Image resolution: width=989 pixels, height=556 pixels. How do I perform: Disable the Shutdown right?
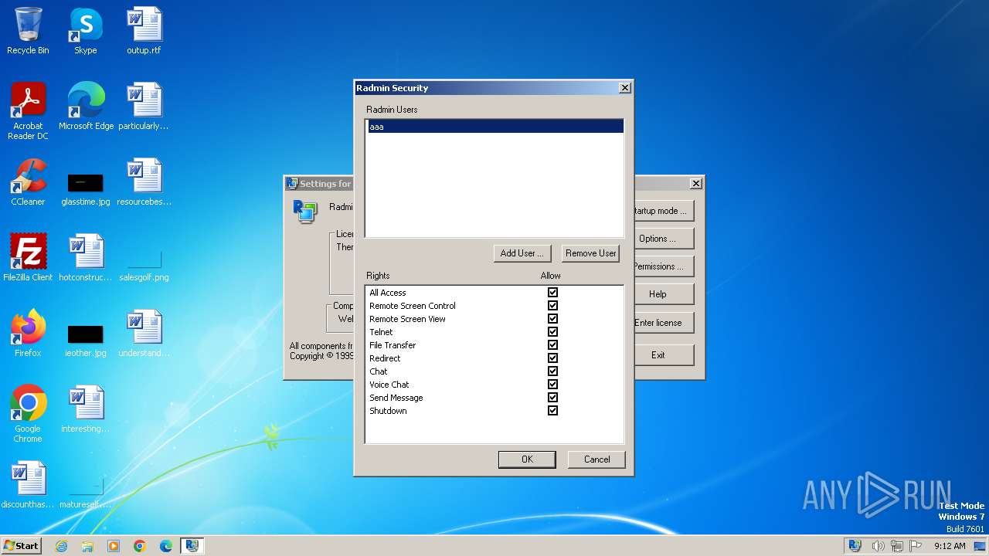coord(552,411)
